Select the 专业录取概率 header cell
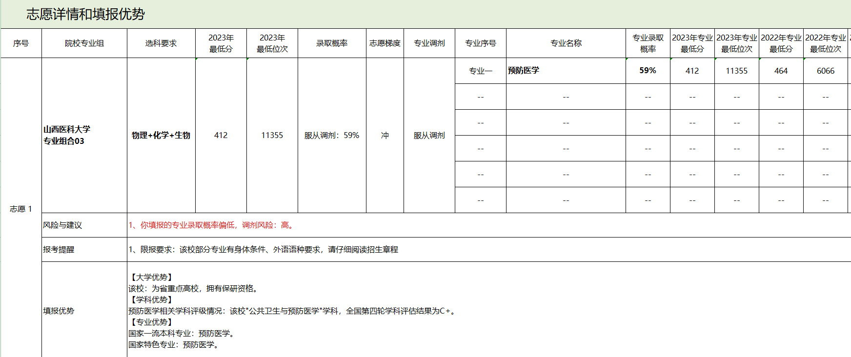Screen dimensions: 851x357 pos(648,43)
